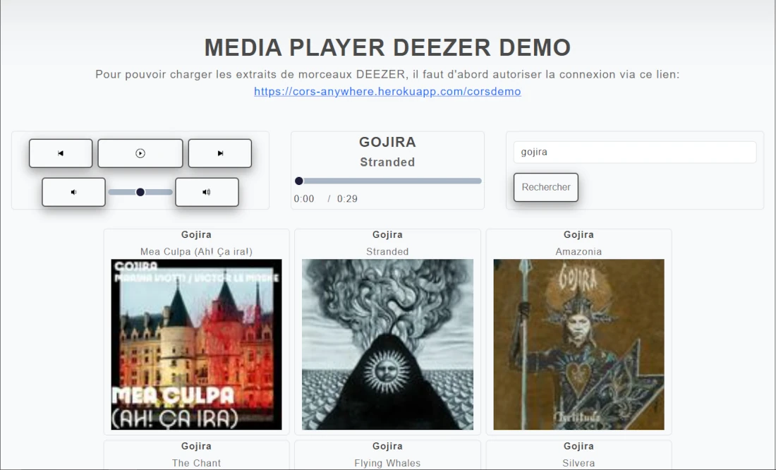Click the 'Gojira' artist name above Silvera
The height and width of the screenshot is (470, 776).
[x=578, y=446]
